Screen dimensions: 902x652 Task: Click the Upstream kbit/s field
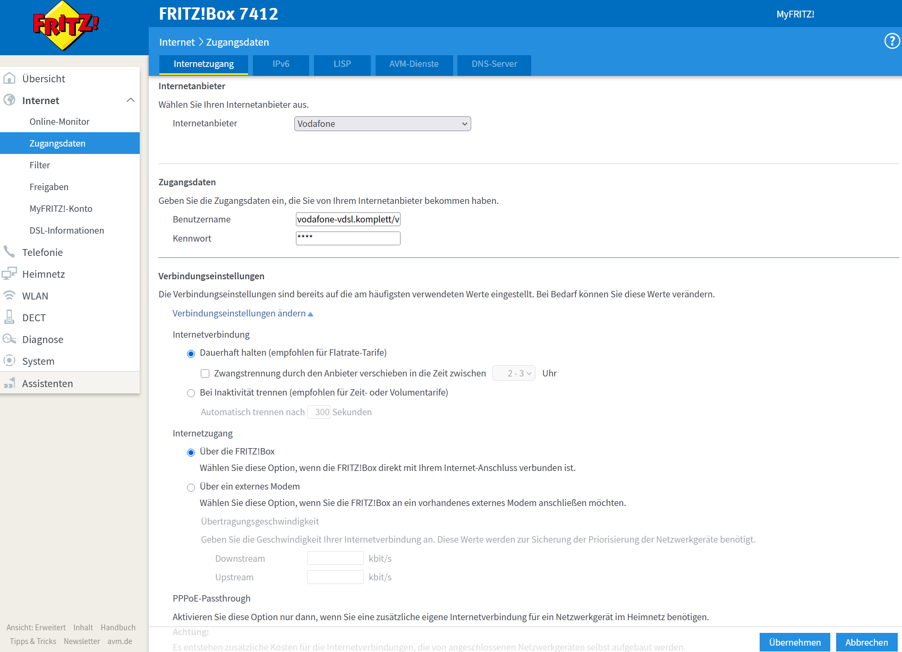coord(335,577)
